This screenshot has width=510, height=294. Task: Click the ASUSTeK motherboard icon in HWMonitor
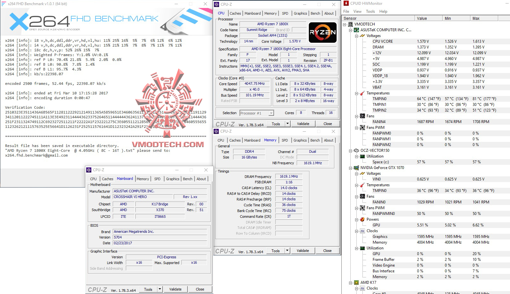pyautogui.click(x=356, y=30)
